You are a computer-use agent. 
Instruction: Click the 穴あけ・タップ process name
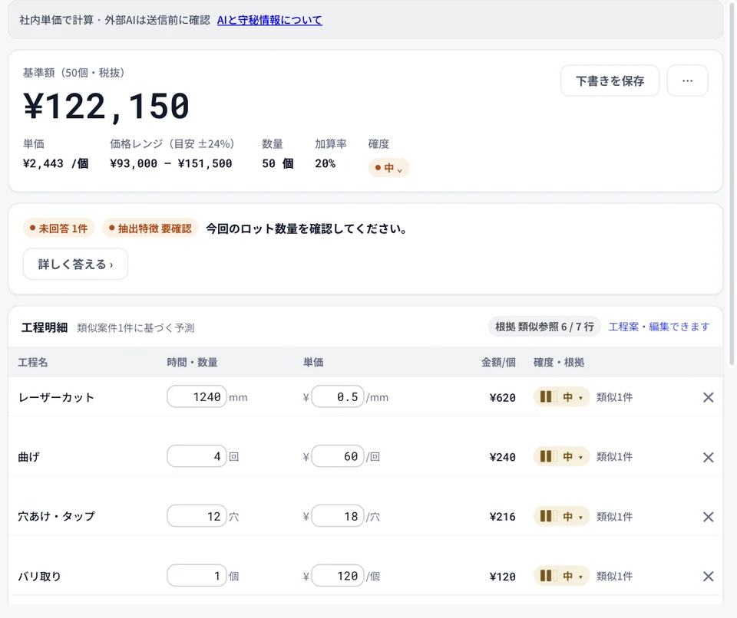(x=56, y=516)
